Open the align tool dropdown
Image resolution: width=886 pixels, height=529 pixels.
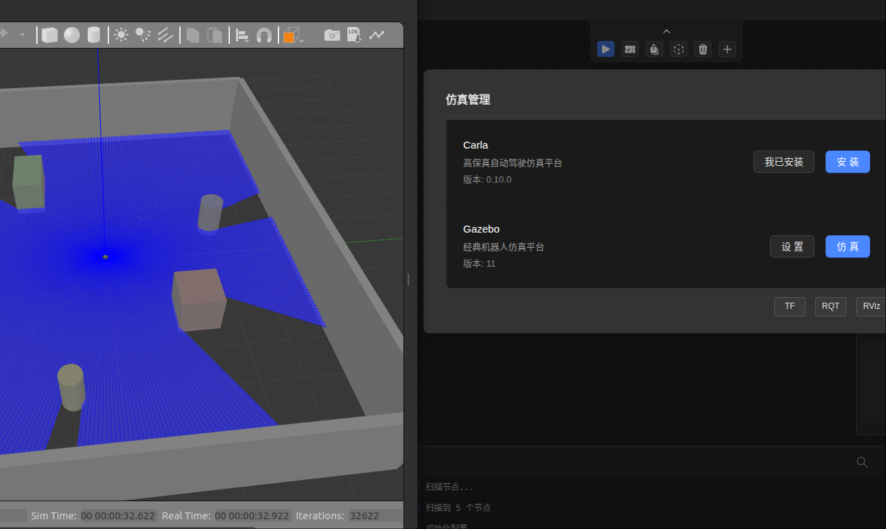tap(242, 35)
